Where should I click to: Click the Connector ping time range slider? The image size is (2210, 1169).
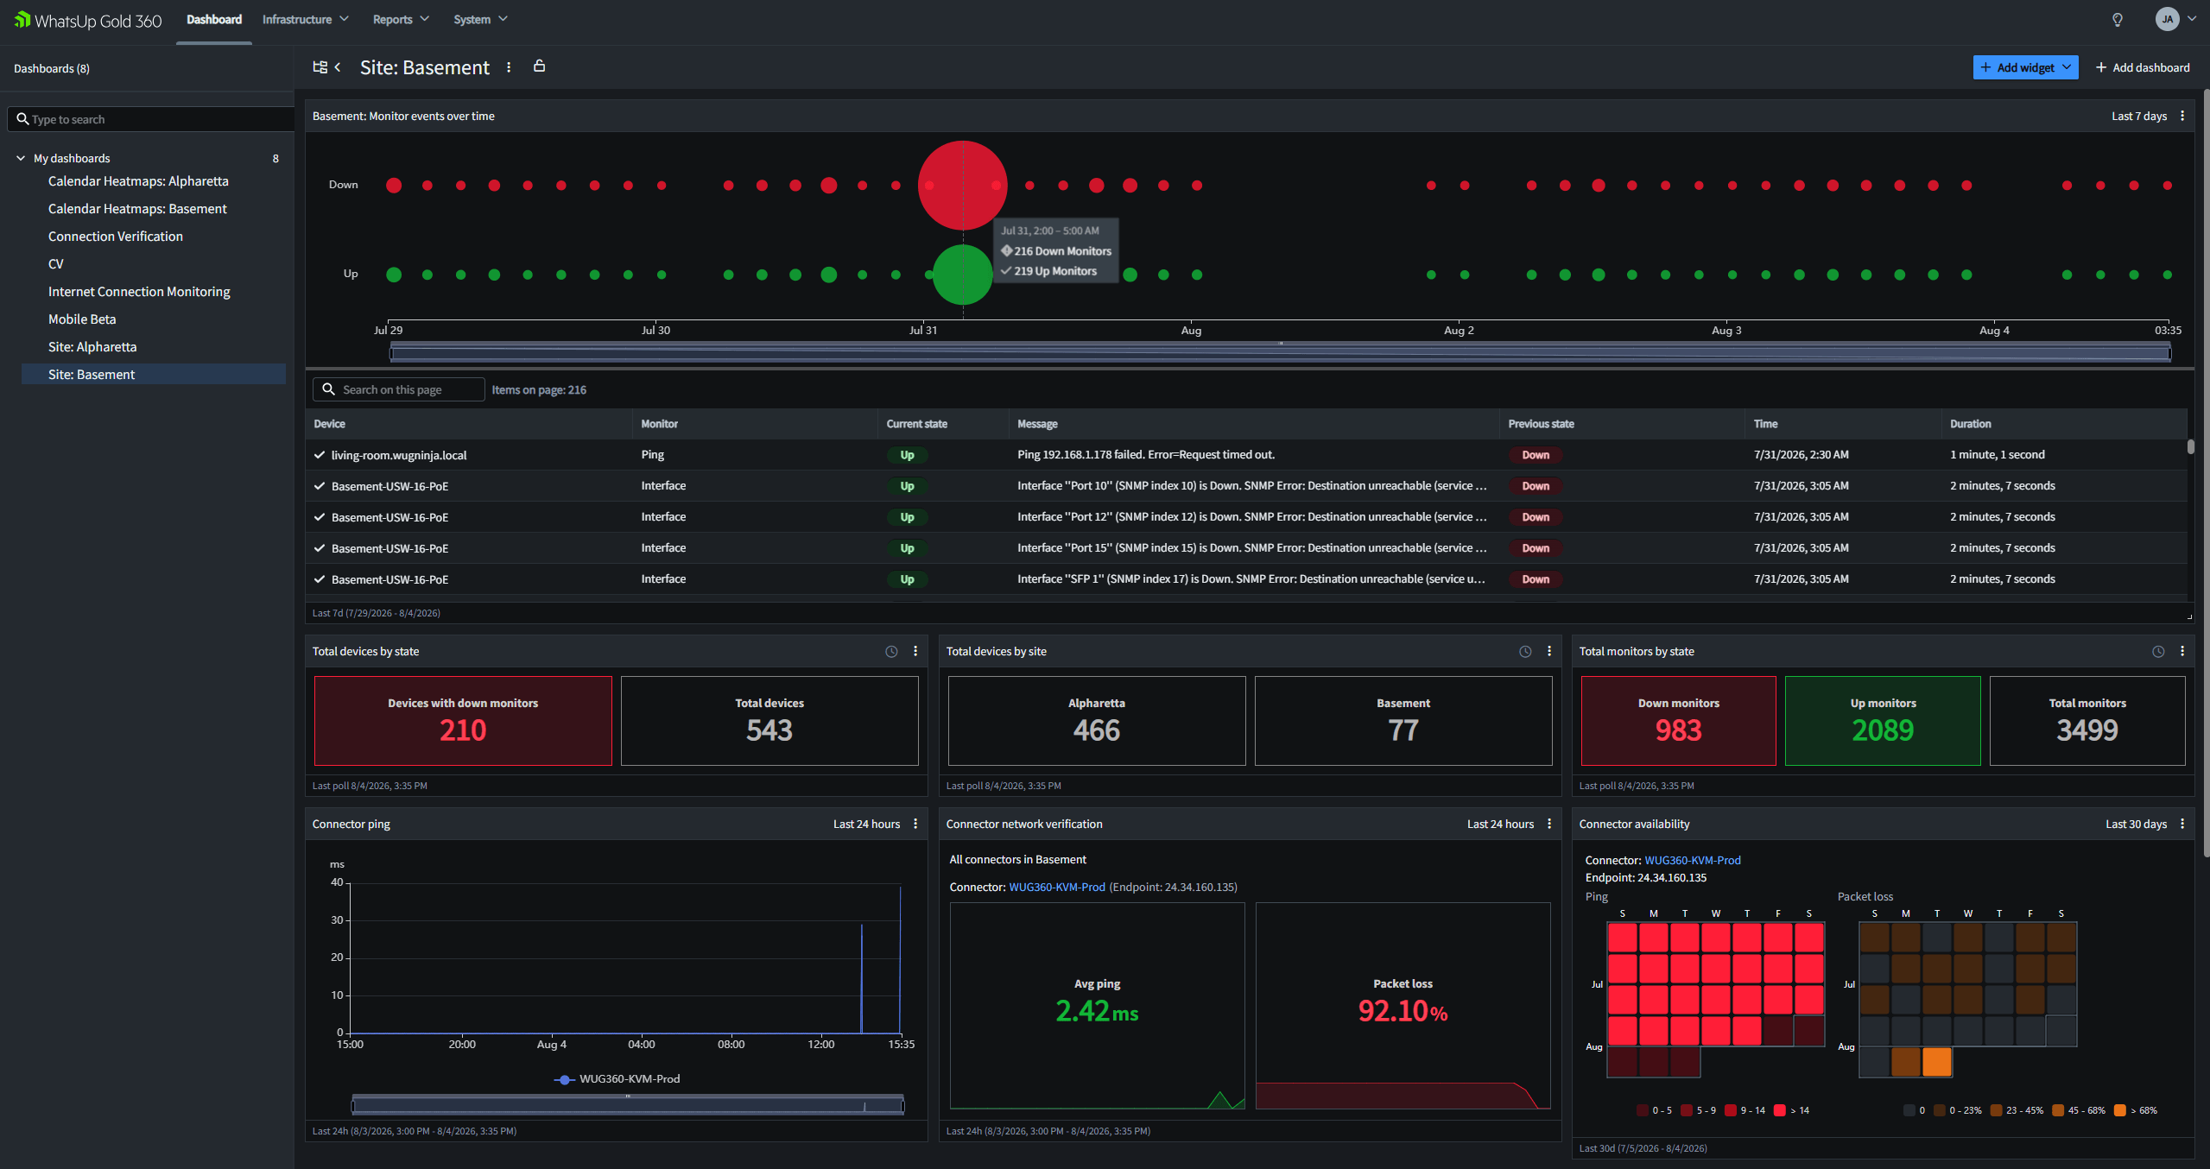pos(628,1105)
